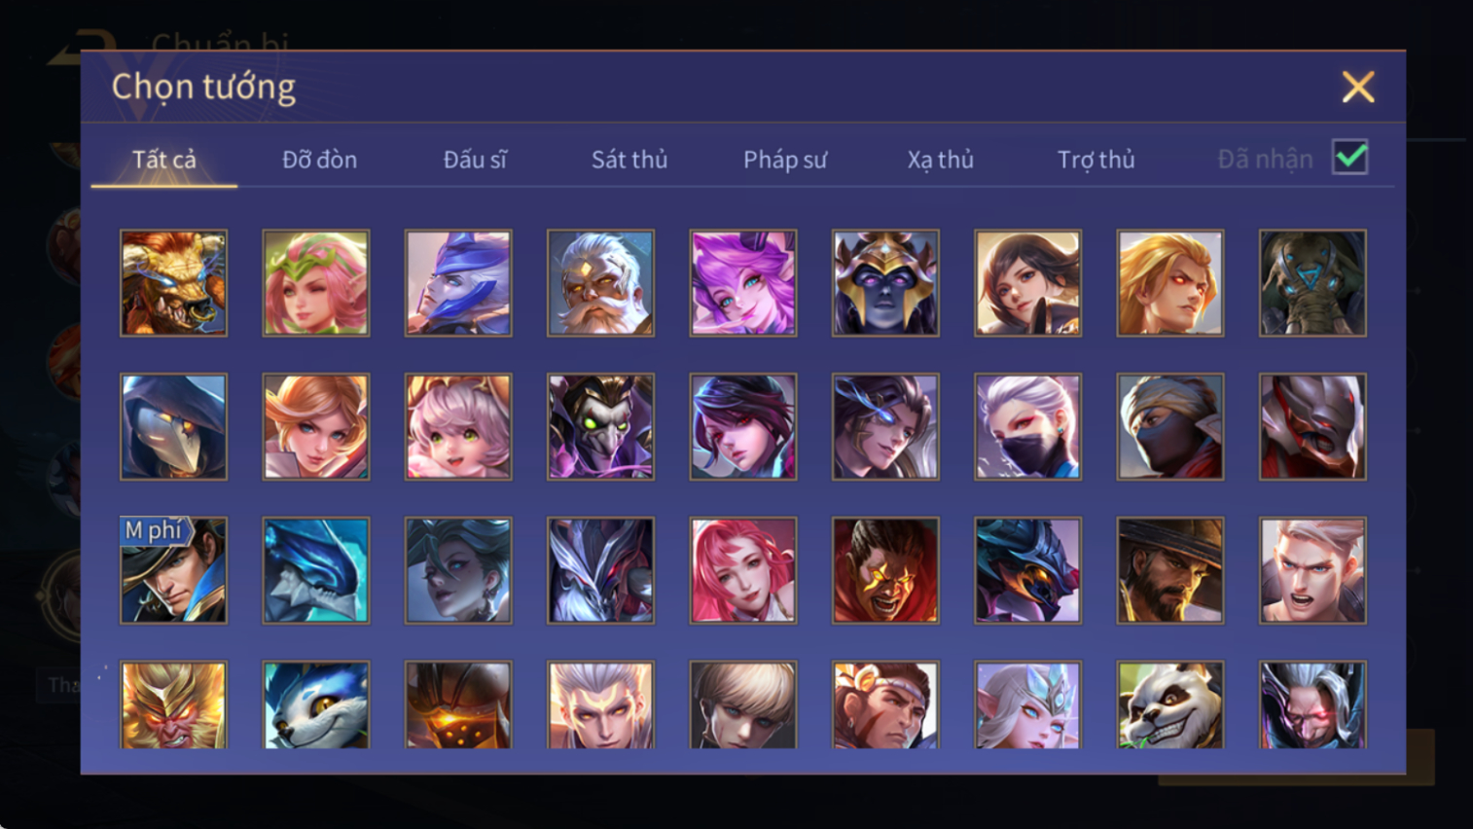Pick the blue raccoon hero portrait
Screen dimensions: 1473x829
(315, 705)
